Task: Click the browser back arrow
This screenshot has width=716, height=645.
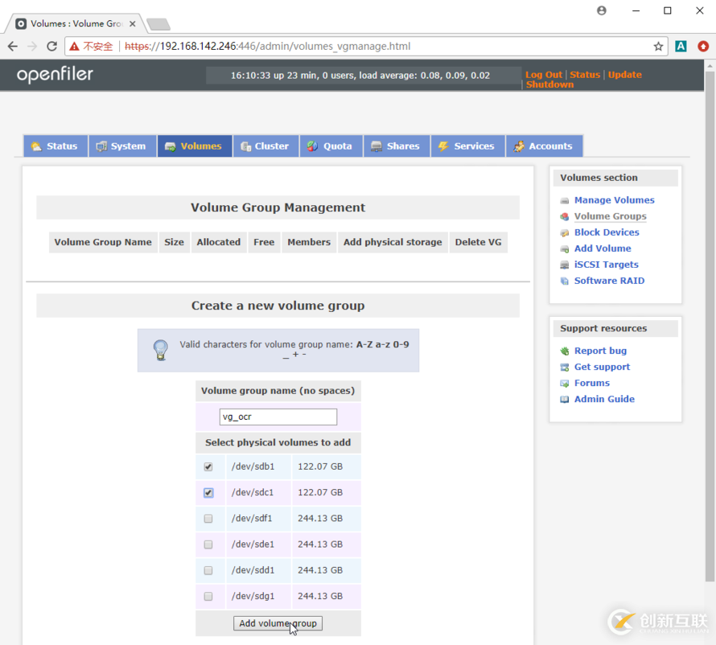Action: click(13, 47)
